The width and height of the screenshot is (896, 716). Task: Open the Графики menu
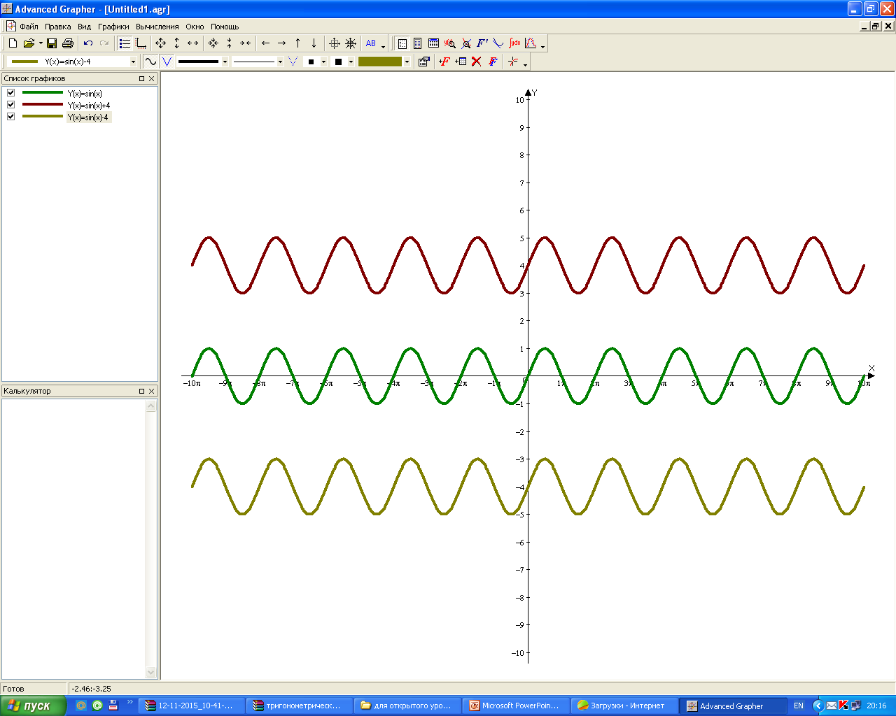pyautogui.click(x=113, y=27)
